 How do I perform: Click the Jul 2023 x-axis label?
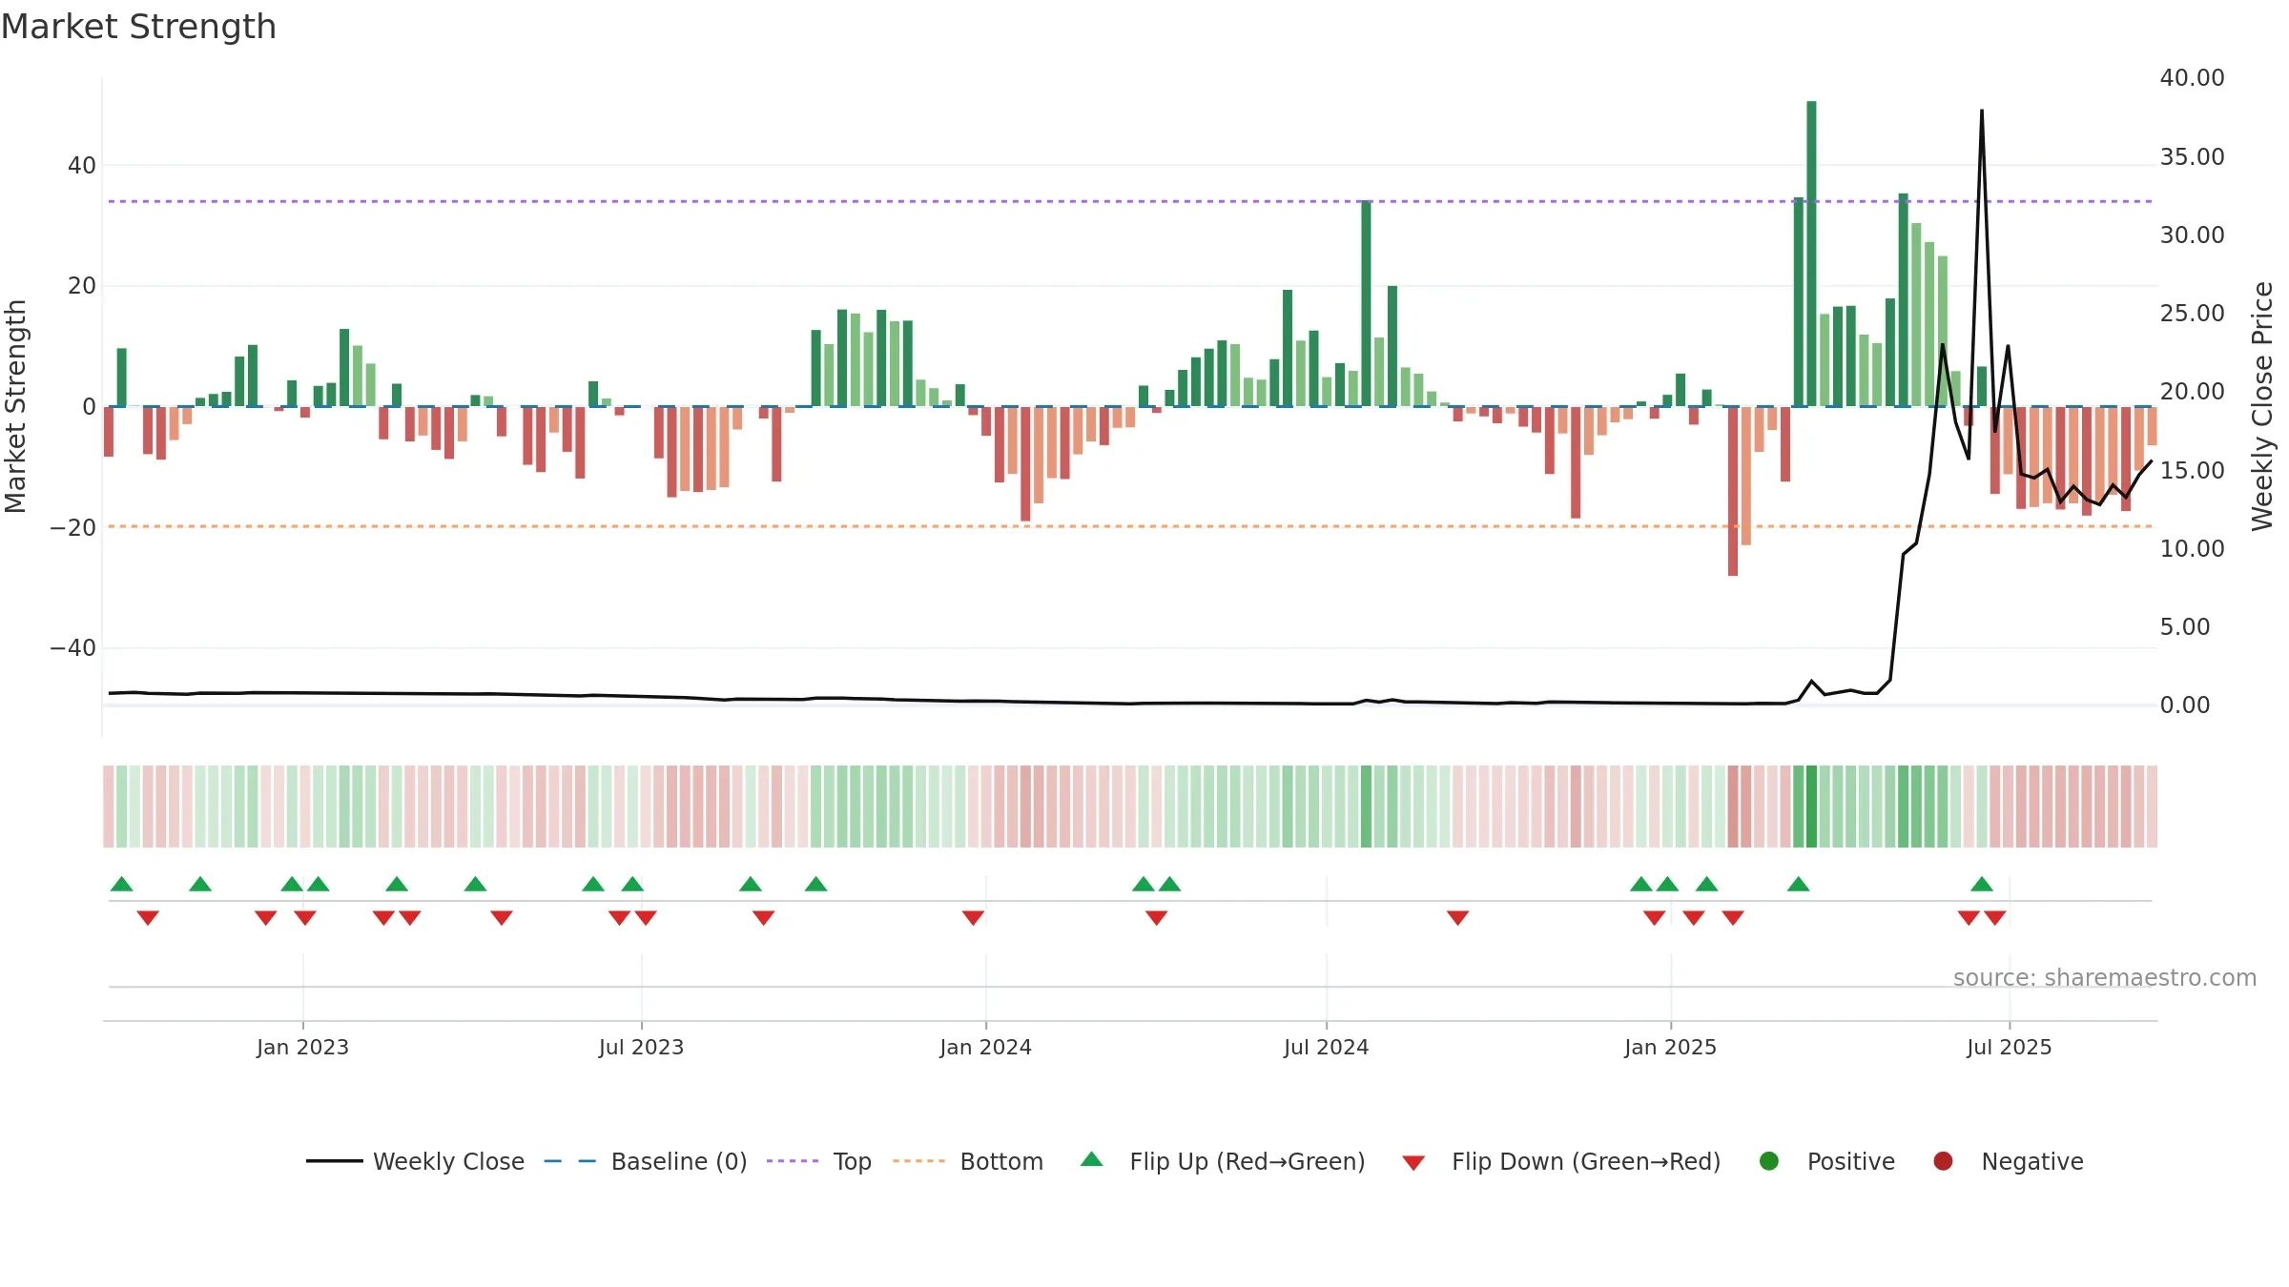(x=641, y=1048)
